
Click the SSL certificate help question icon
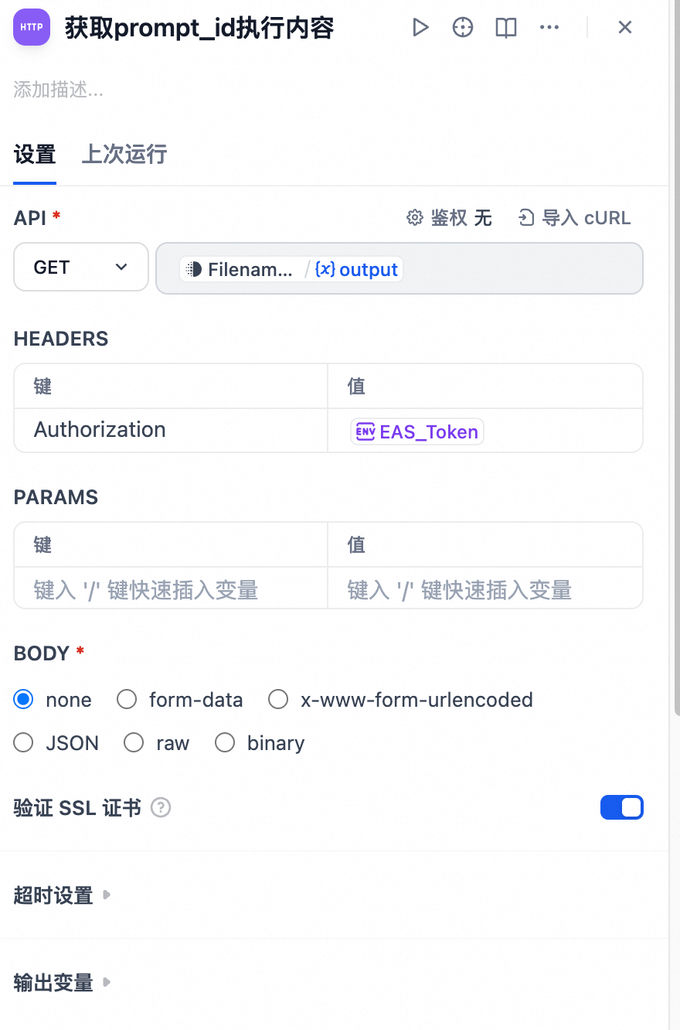point(161,808)
